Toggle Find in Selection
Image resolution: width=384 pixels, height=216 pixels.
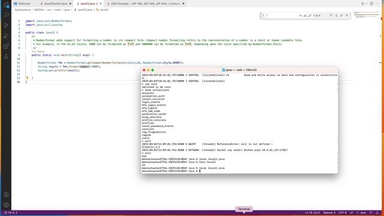tap(341, 16)
